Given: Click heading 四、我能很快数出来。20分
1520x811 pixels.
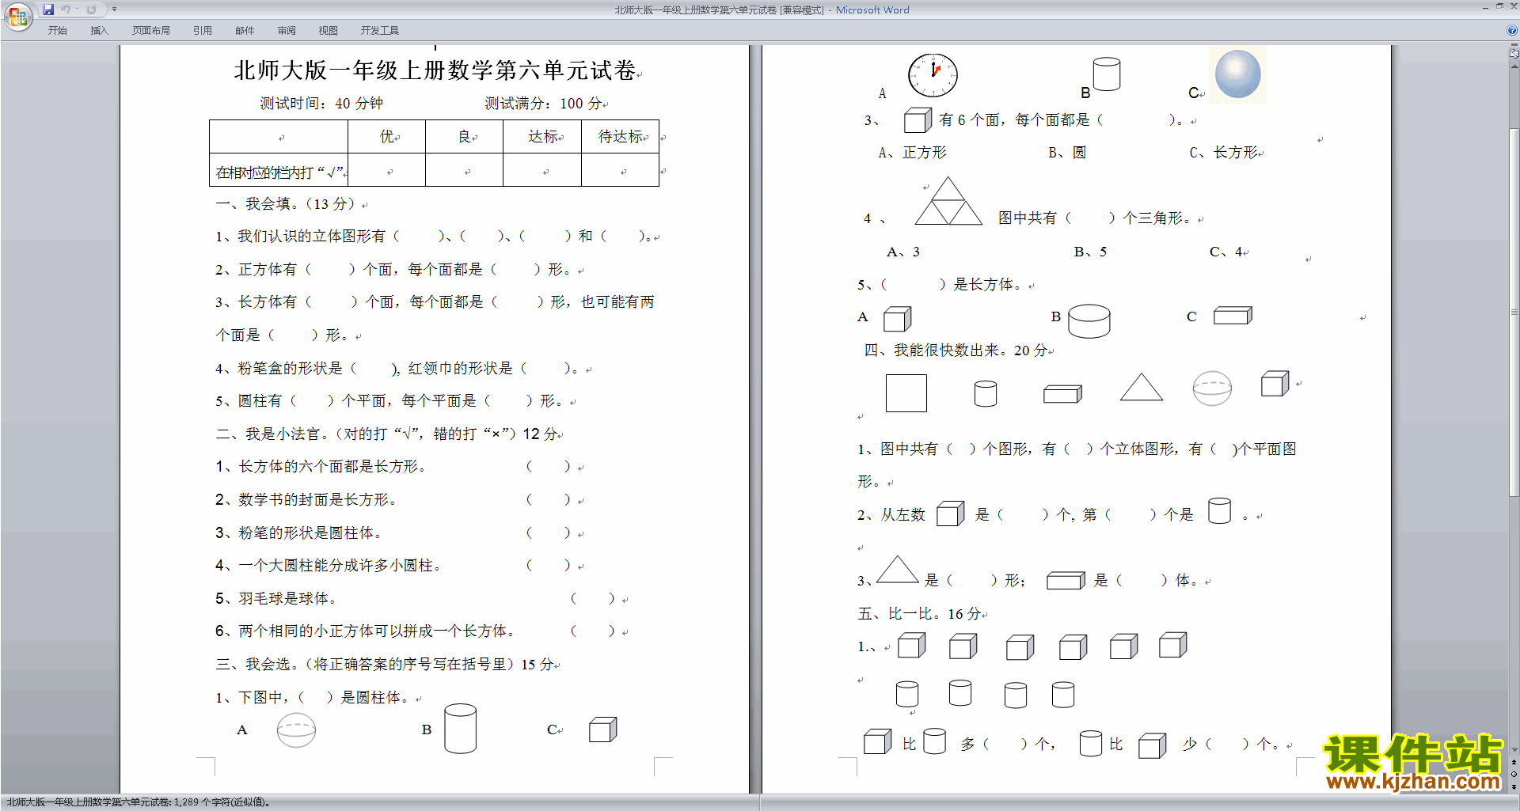Looking at the screenshot, I should [955, 351].
